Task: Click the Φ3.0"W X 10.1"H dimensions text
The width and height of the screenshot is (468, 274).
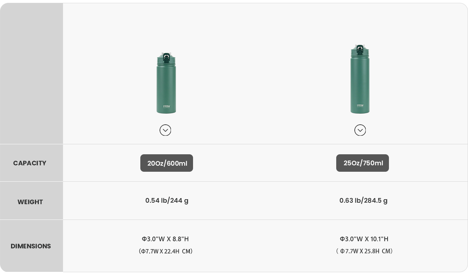Action: coord(364,239)
